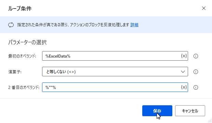Expand the operator list via chevron arrow
212x123 pixels.
pyautogui.click(x=183, y=72)
